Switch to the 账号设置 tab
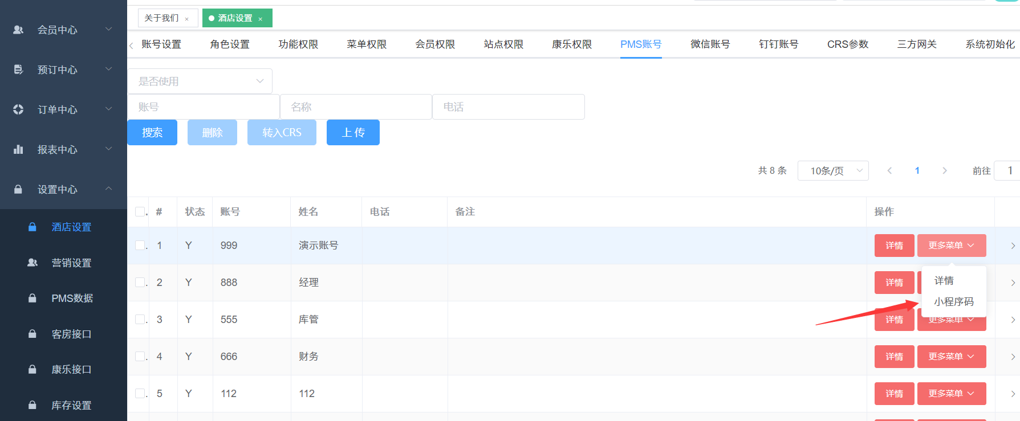Screen dimensions: 1020x421 pyautogui.click(x=161, y=44)
